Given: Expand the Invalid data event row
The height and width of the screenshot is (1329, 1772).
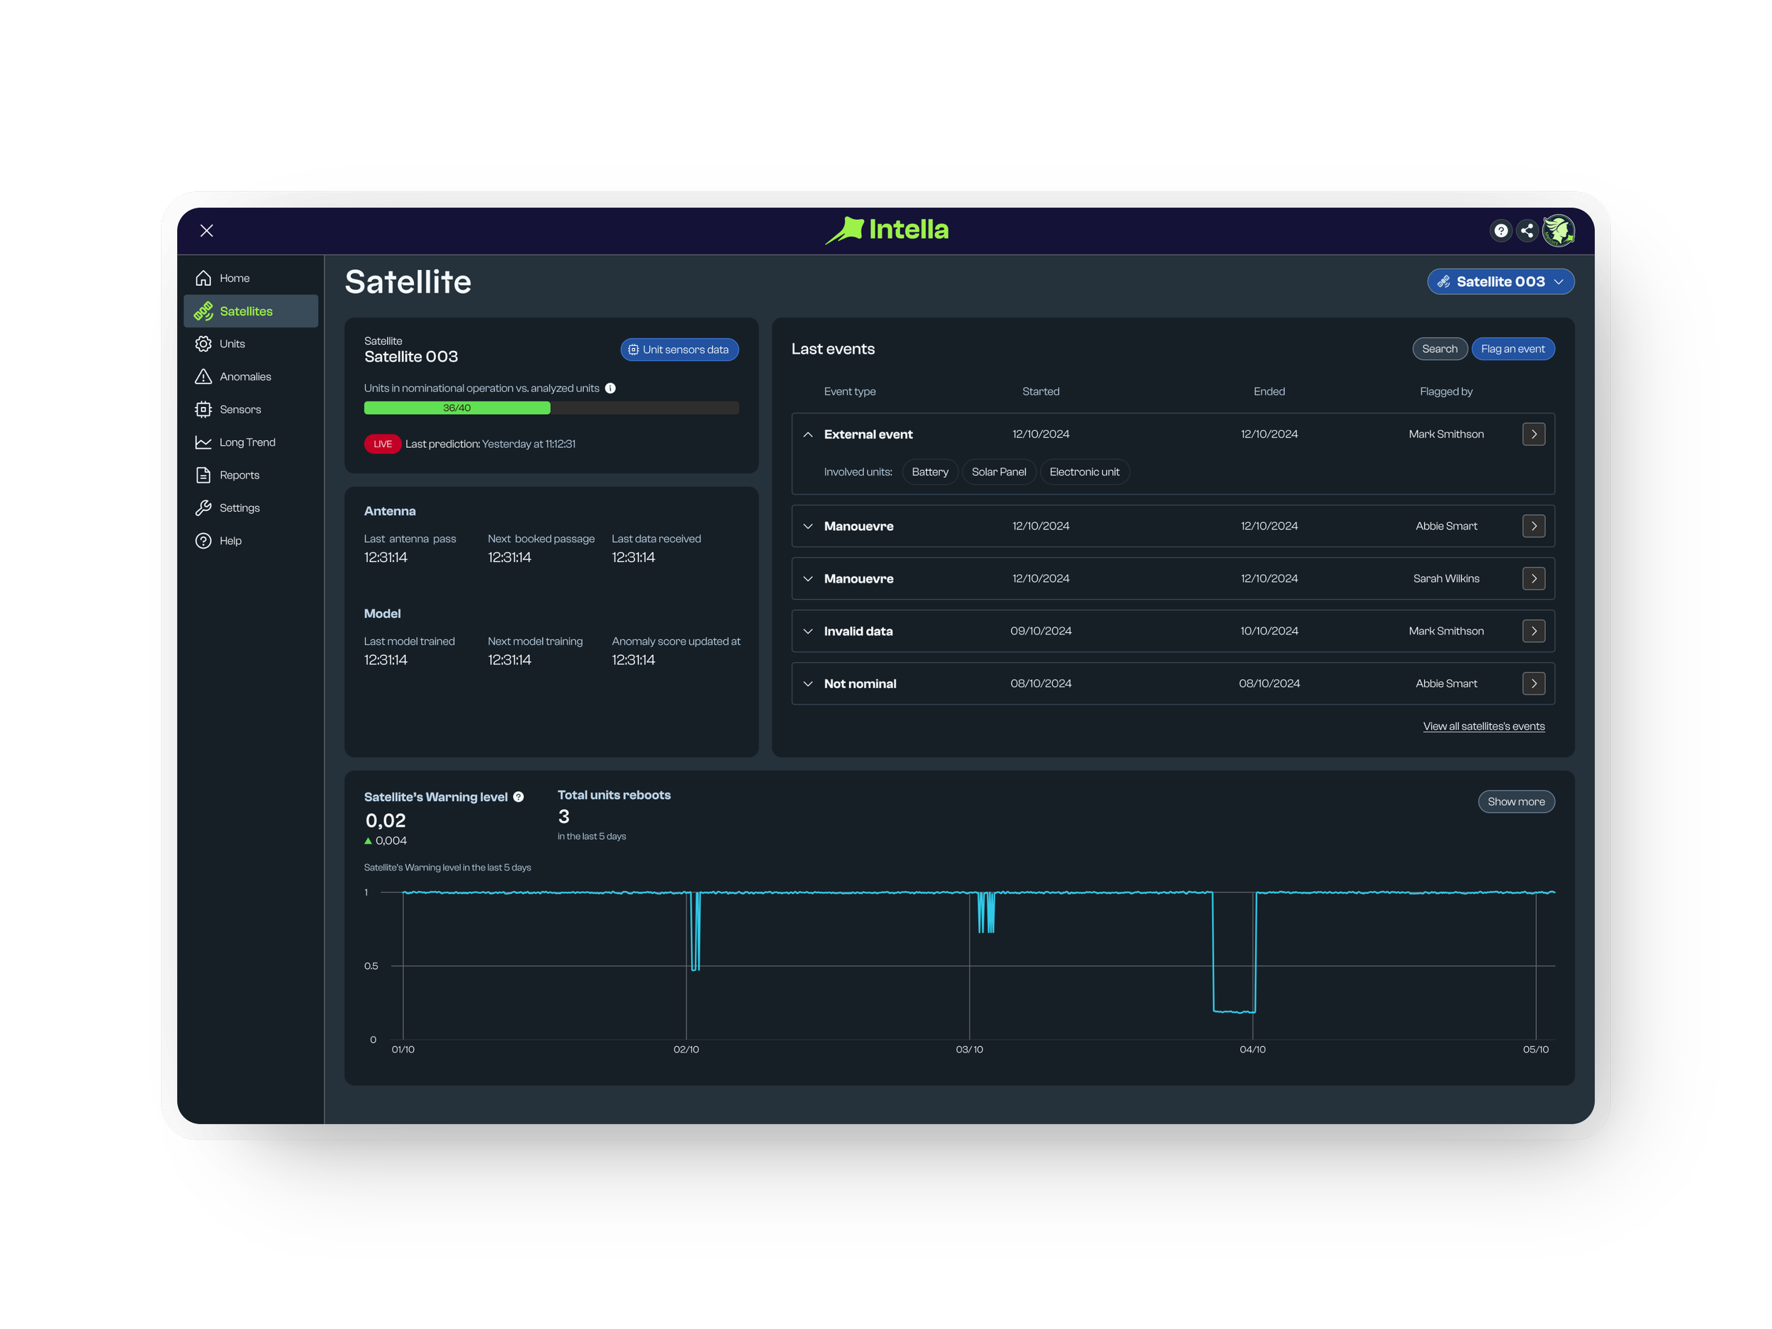Looking at the screenshot, I should 807,632.
